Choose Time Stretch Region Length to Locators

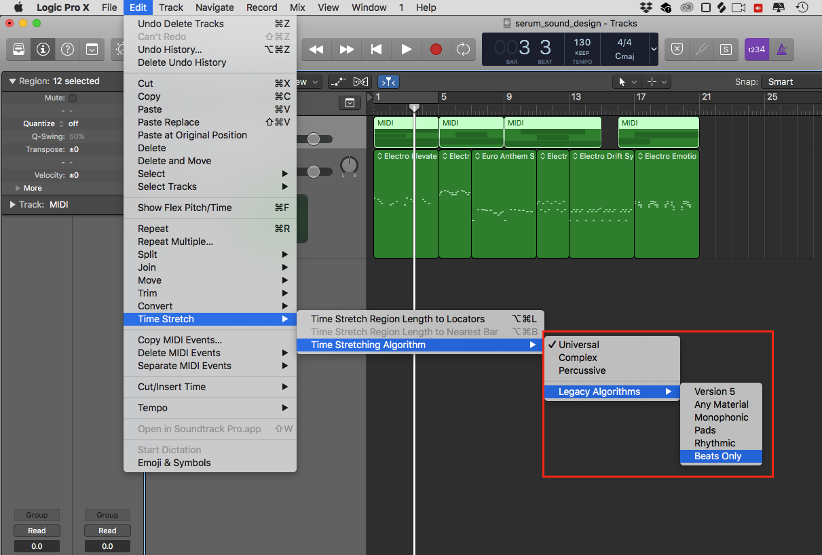pyautogui.click(x=421, y=319)
